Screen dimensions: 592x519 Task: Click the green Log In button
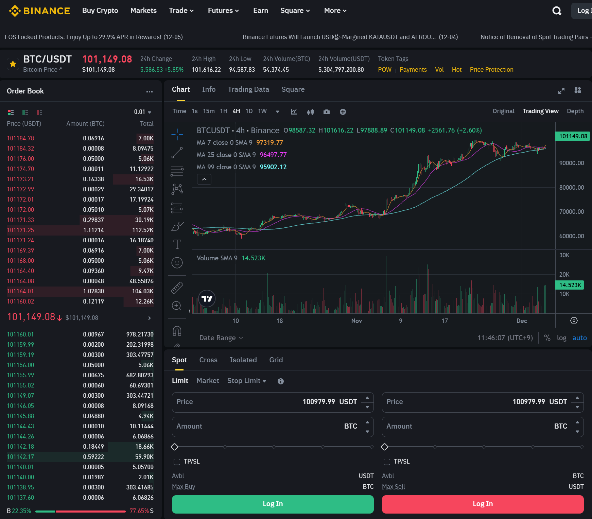273,504
